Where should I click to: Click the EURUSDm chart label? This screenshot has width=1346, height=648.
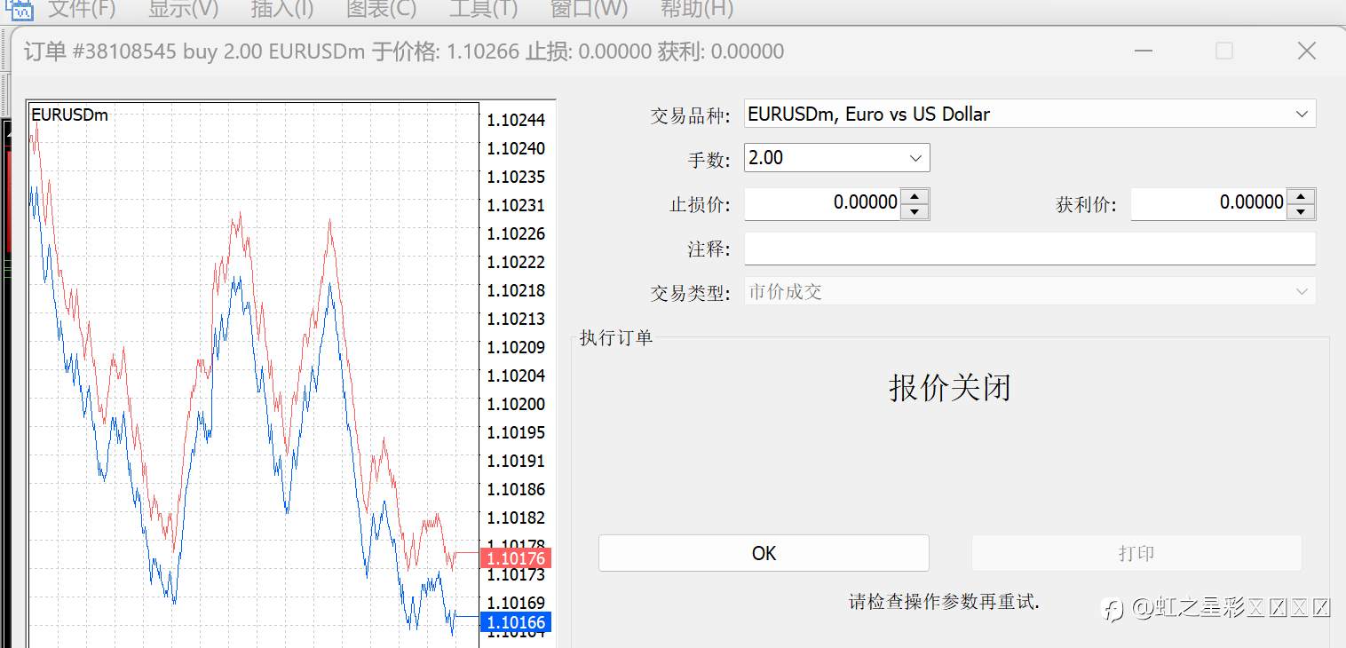69,115
